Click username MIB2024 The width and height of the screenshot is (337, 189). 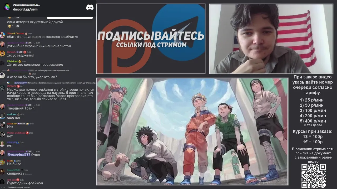(x=12, y=86)
